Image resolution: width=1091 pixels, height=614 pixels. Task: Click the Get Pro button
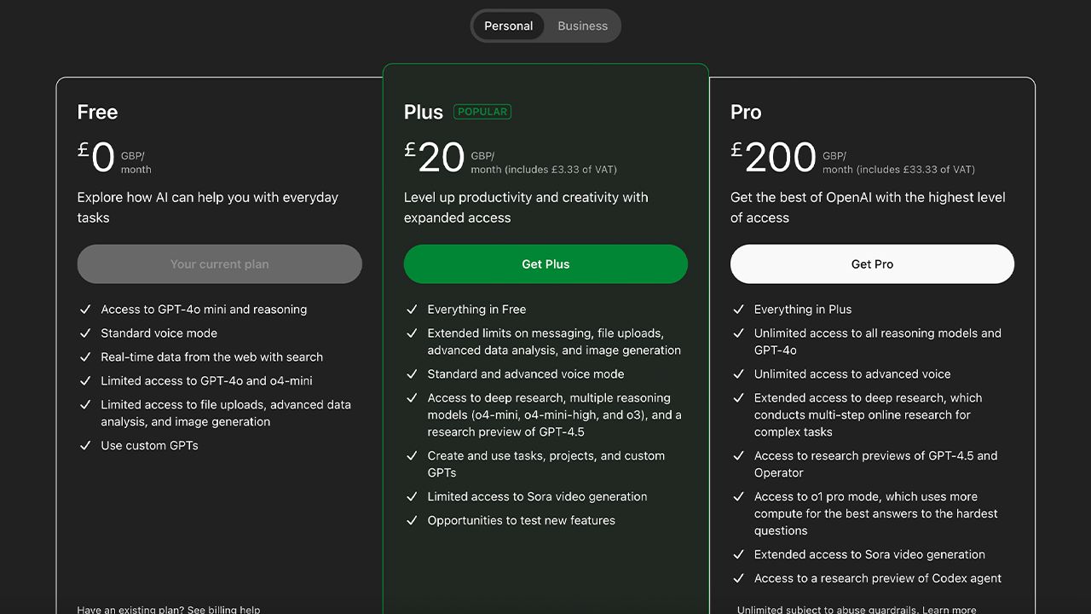pos(872,264)
